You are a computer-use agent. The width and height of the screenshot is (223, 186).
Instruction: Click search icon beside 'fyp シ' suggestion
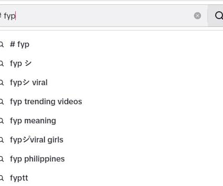click(1, 64)
